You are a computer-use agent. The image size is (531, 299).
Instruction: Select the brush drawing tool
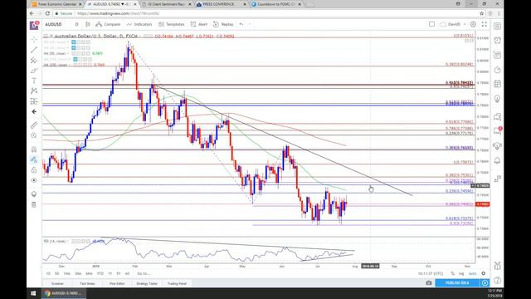coord(34,71)
